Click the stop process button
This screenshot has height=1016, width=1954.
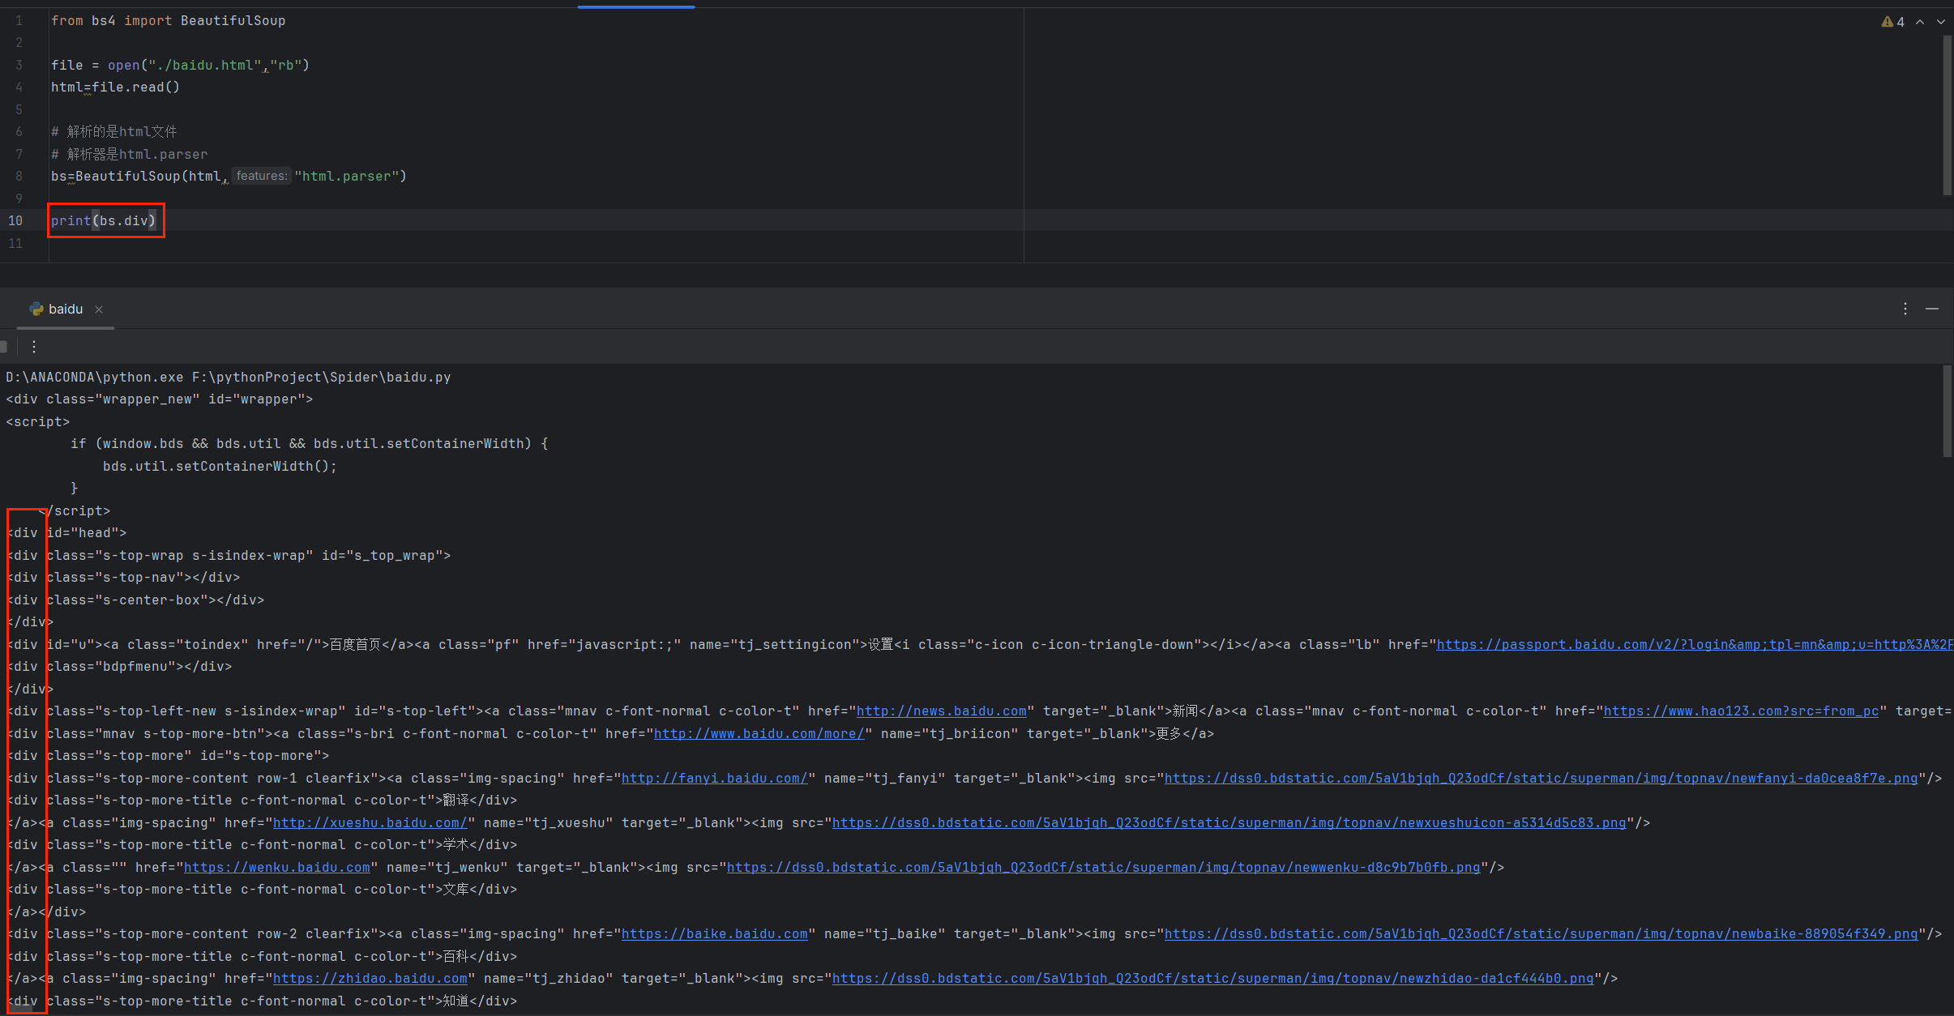[x=4, y=347]
